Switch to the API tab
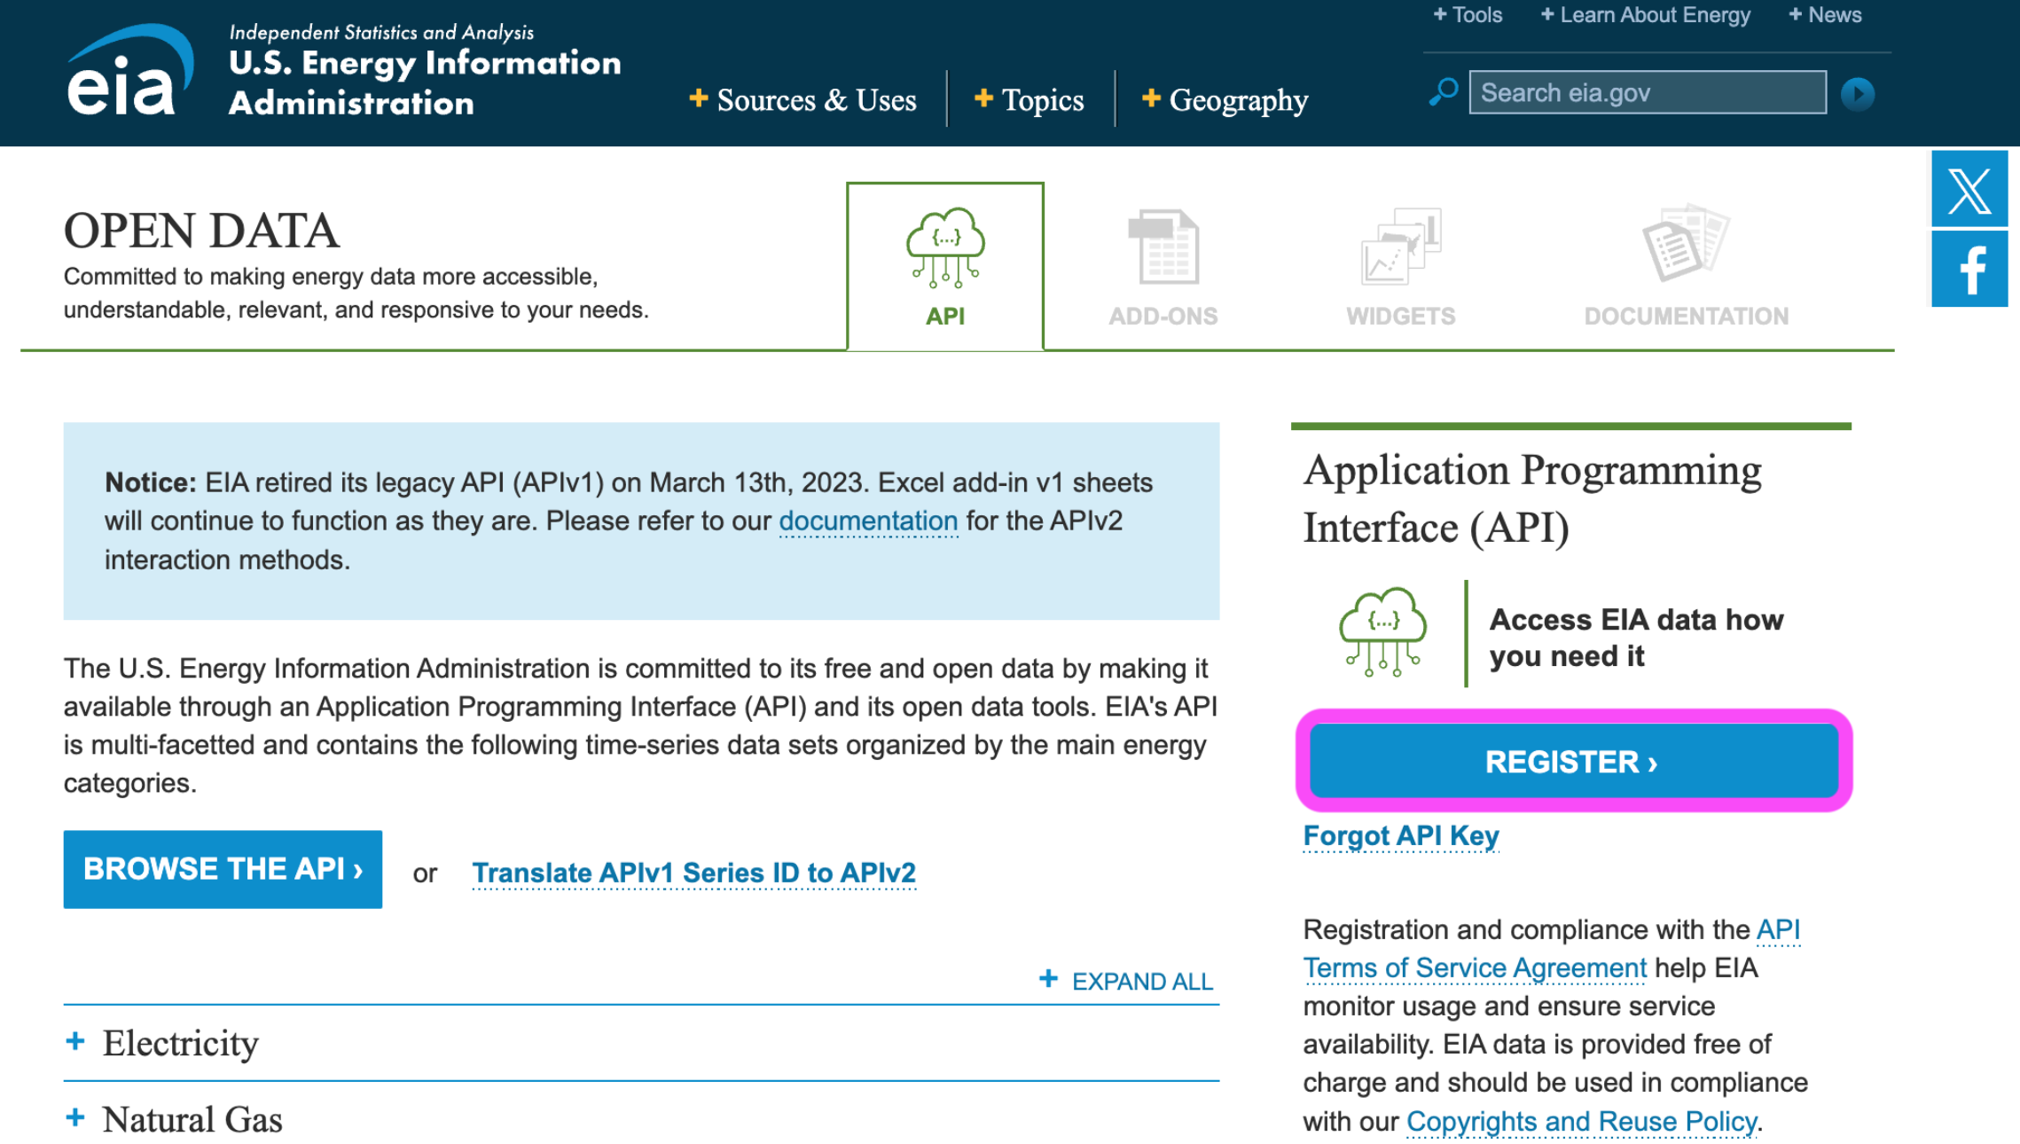The height and width of the screenshot is (1144, 2020). pyautogui.click(x=944, y=266)
